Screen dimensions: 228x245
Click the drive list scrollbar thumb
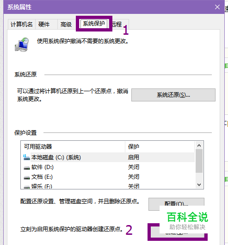coord(199,161)
